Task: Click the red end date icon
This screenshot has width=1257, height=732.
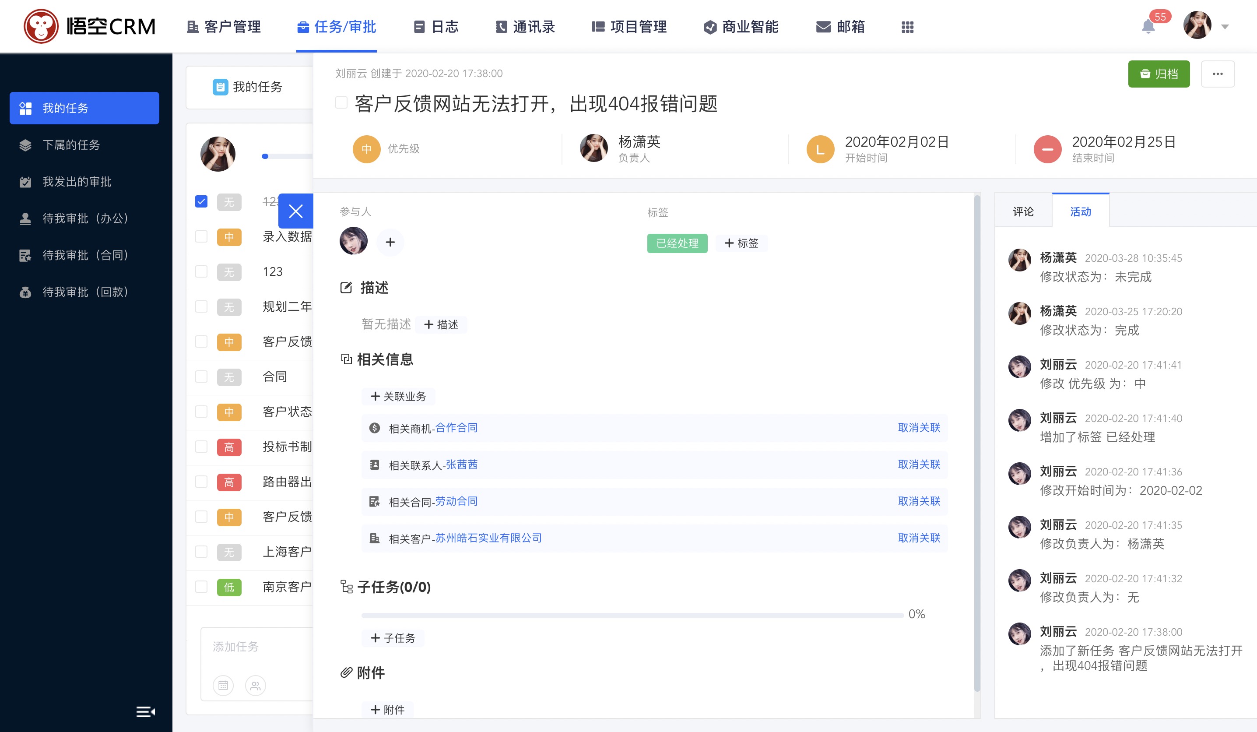Action: tap(1047, 149)
